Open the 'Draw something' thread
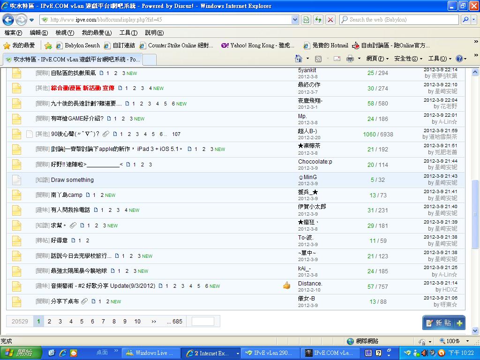480x360 pixels. pyautogui.click(x=72, y=180)
